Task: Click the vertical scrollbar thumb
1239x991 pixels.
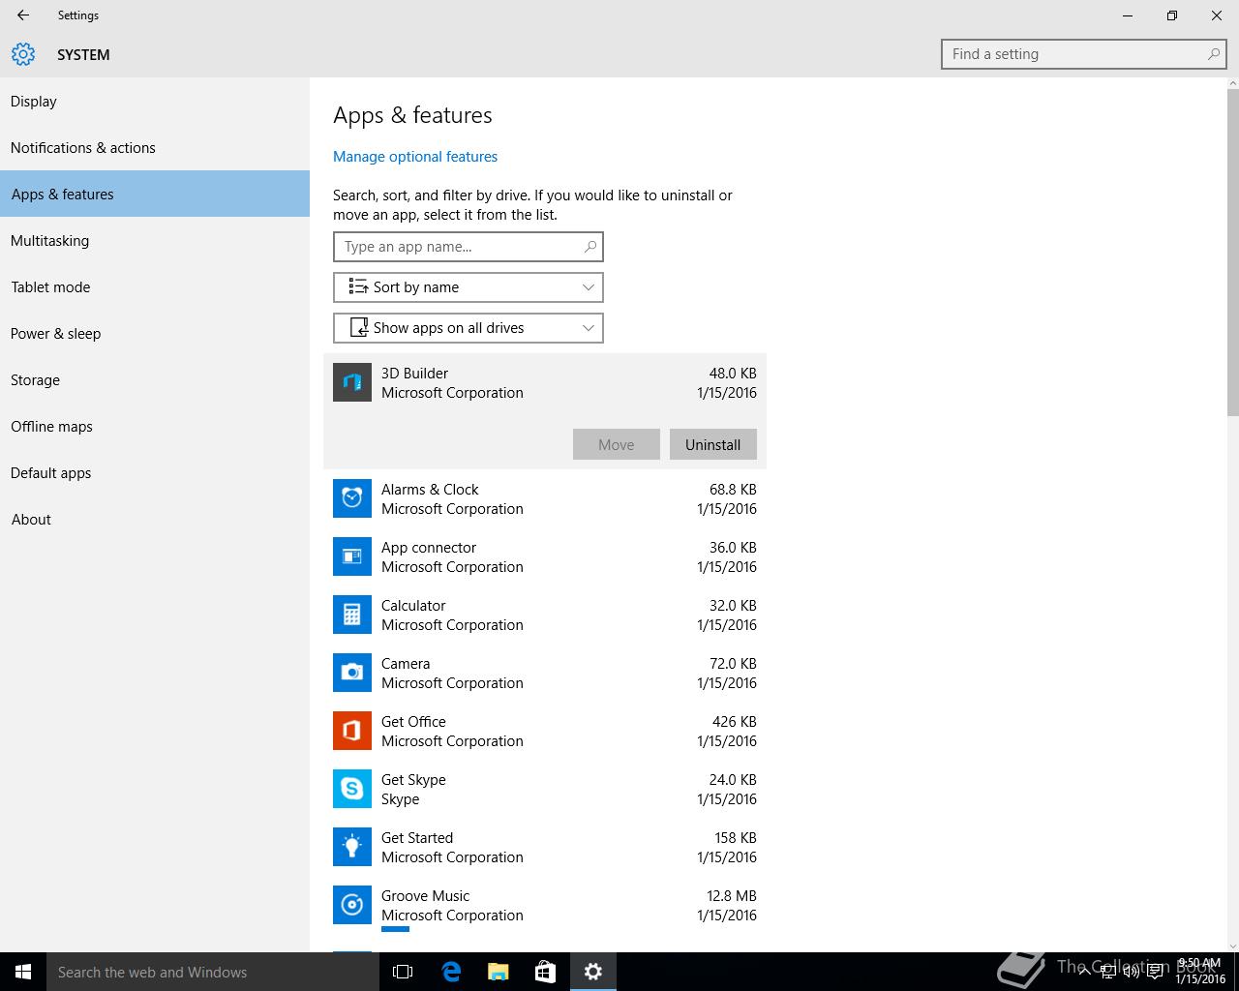Action: (x=1232, y=252)
